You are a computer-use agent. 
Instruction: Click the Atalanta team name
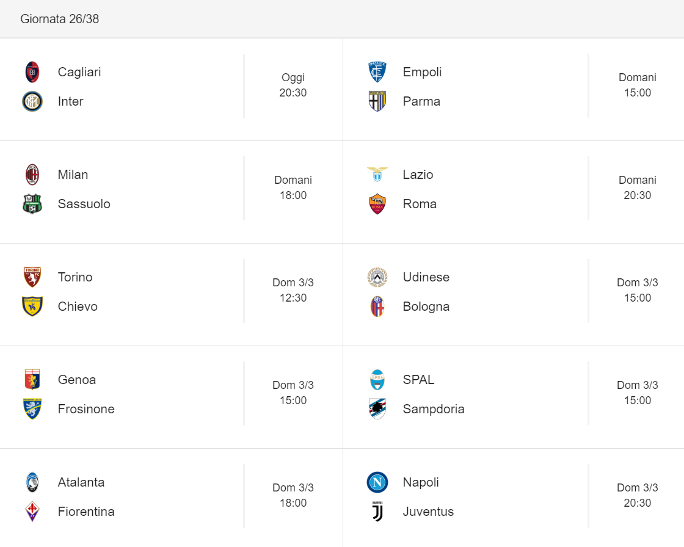tap(81, 482)
